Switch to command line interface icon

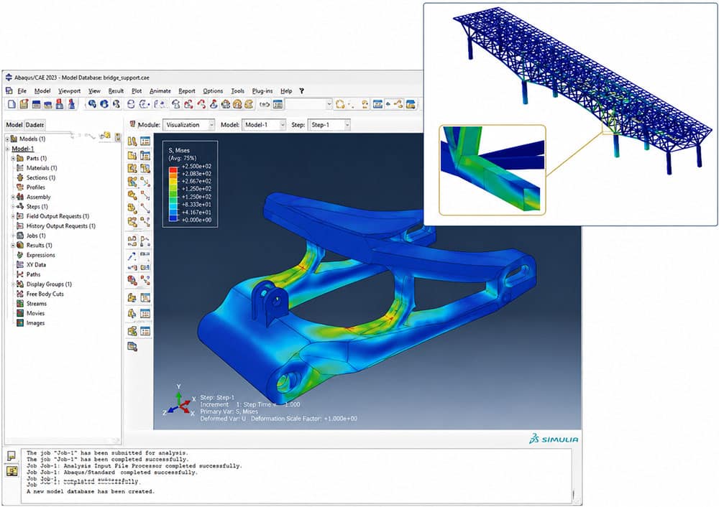[12, 471]
